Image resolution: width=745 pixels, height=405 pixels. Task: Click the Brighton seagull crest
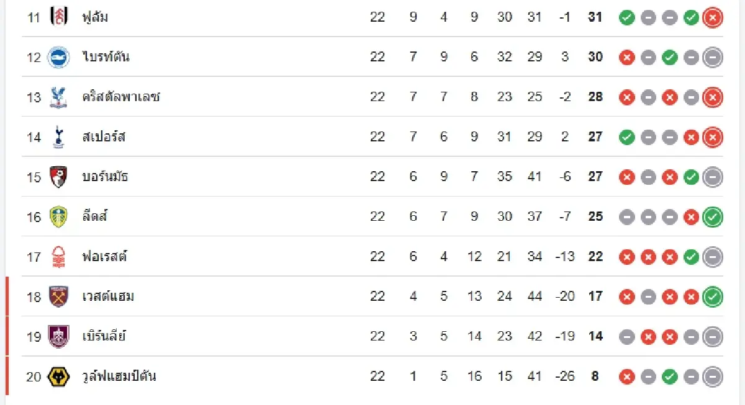pos(59,57)
